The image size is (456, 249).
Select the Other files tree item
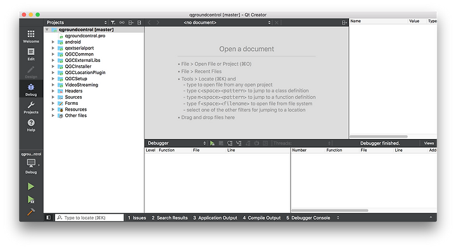75,115
